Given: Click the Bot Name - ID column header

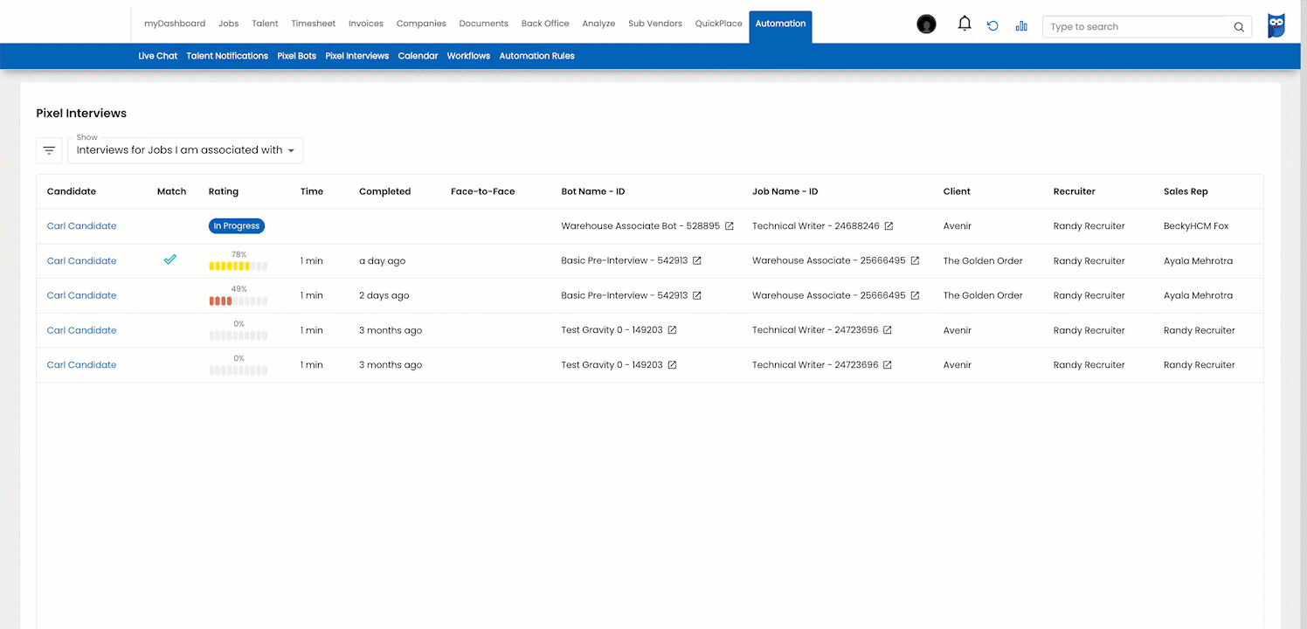Looking at the screenshot, I should (x=593, y=191).
